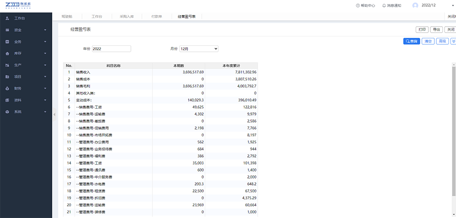Click the 资金 wallet icon in sidebar

[x=7, y=30]
